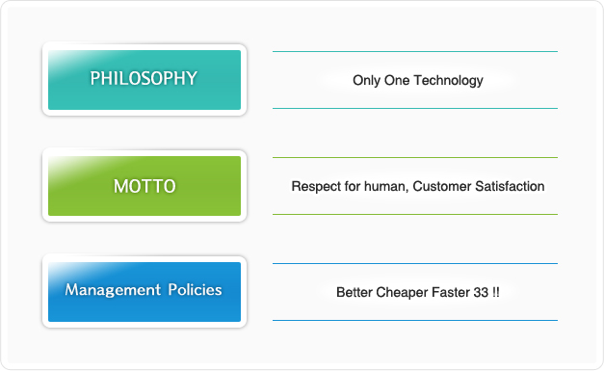The image size is (604, 371).
Task: Click the word "Only" in the philosophy statement
Action: (366, 81)
